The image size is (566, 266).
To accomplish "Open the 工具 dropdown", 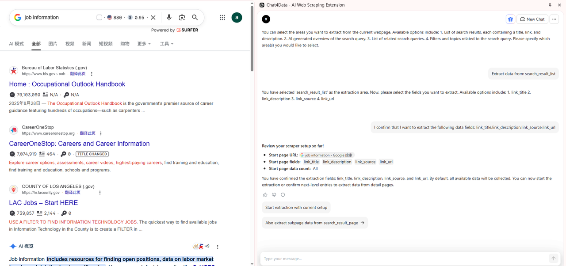I will click(x=166, y=44).
